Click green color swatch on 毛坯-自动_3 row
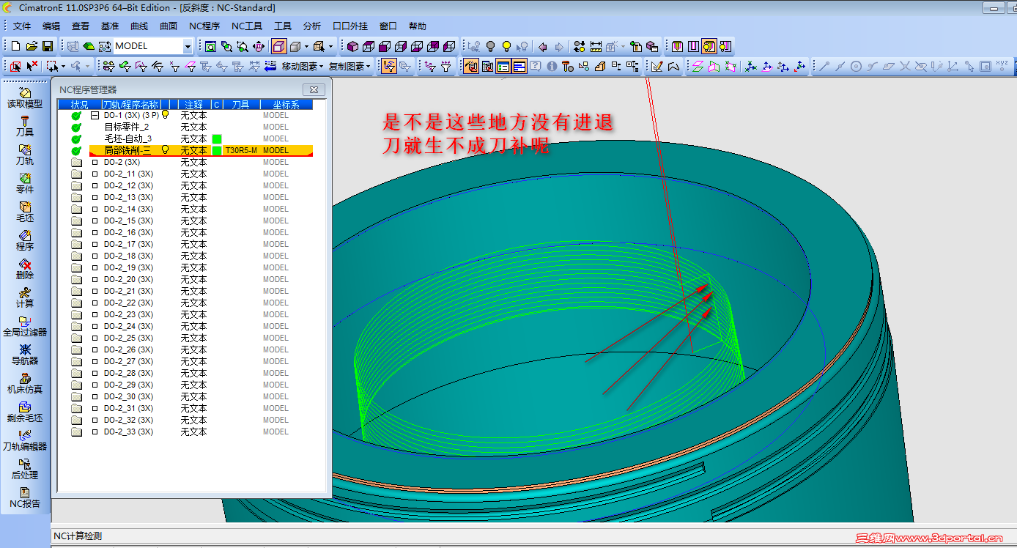Viewport: 1017px width, 548px height. [x=217, y=138]
